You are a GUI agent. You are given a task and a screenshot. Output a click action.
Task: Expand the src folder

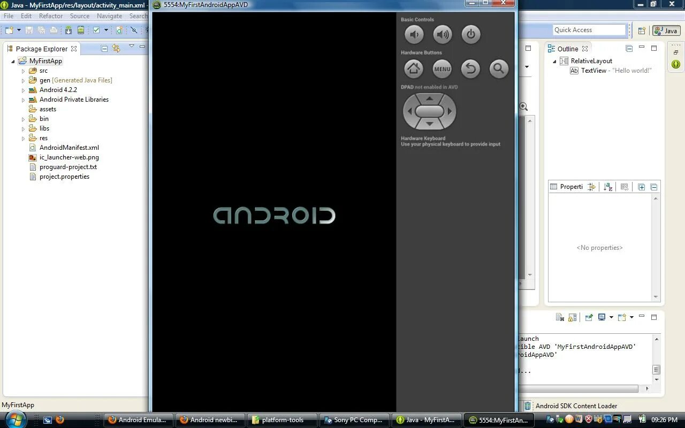pos(23,71)
